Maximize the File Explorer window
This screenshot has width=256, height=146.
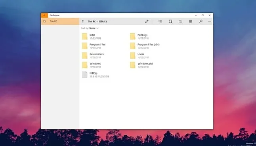click(x=203, y=15)
